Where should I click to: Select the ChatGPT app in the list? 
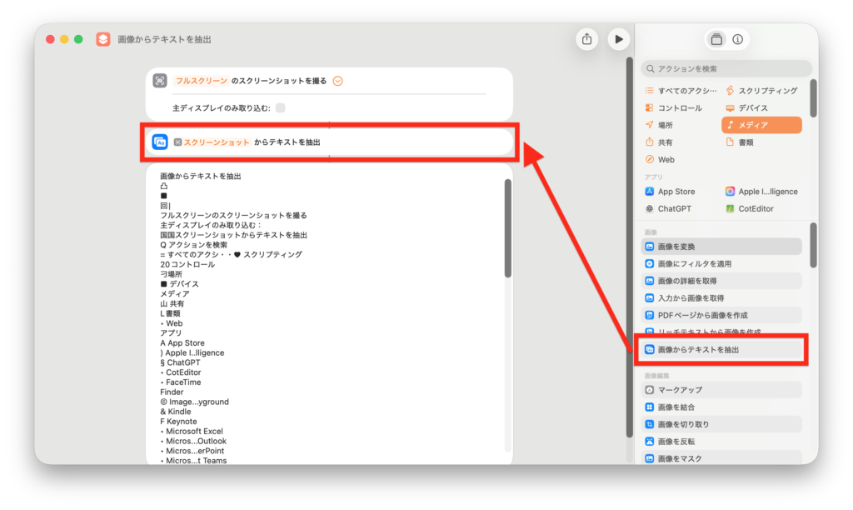tap(674, 208)
